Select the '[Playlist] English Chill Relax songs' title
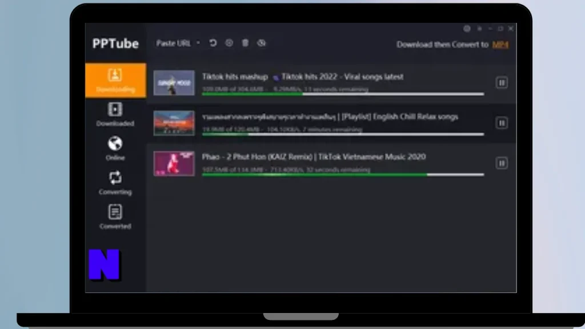585x329 pixels. pyautogui.click(x=400, y=117)
